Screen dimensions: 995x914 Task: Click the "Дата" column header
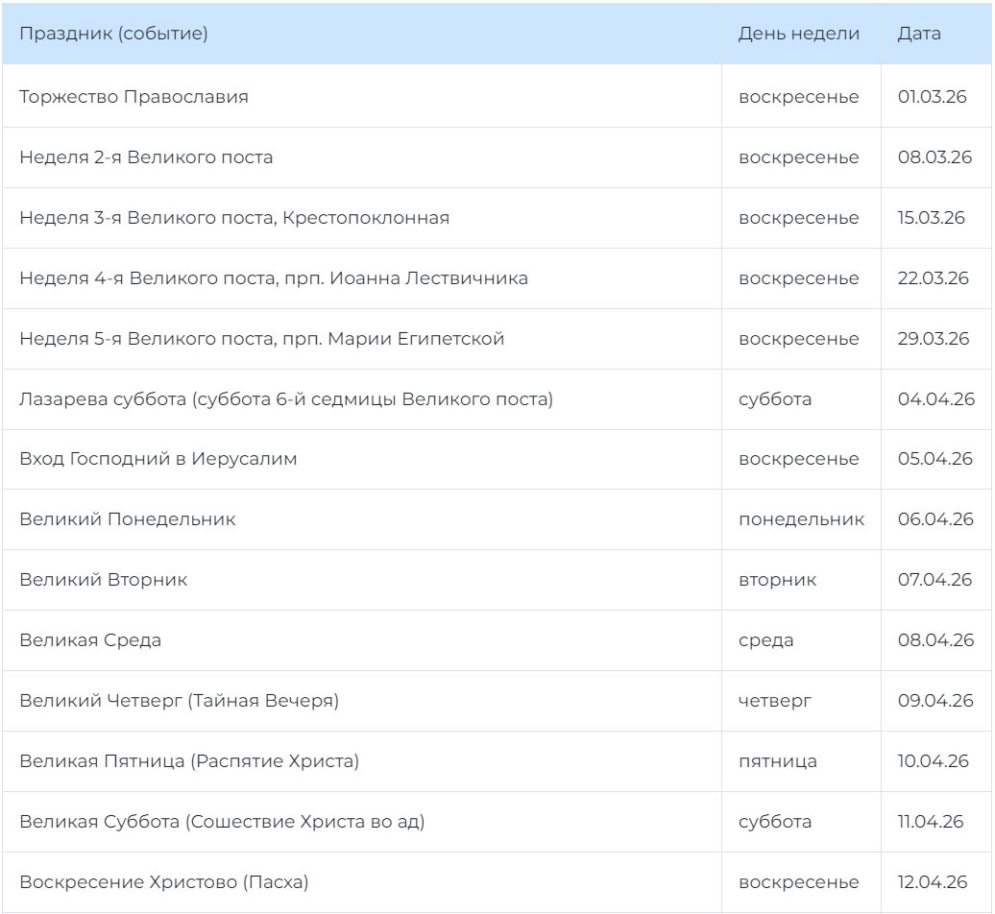pyautogui.click(x=918, y=34)
